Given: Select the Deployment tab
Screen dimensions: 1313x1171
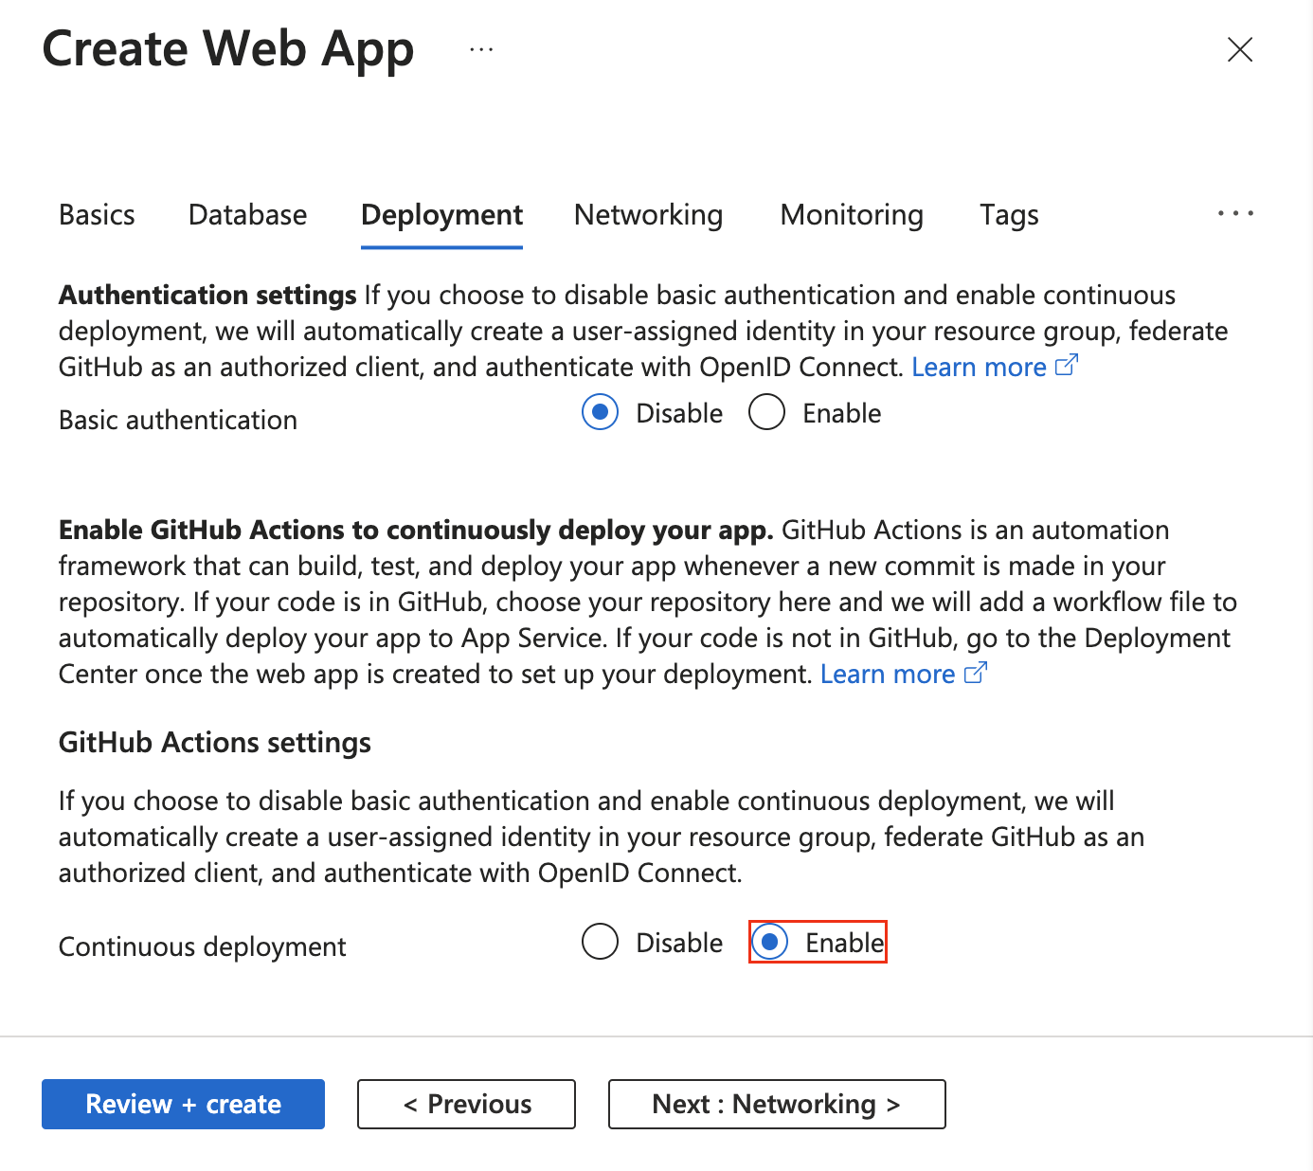Looking at the screenshot, I should (441, 215).
